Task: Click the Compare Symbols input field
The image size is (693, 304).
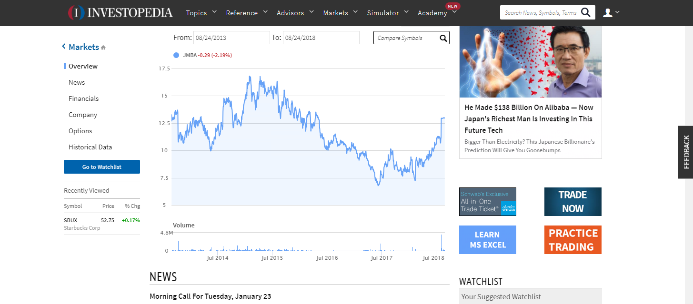Action: coord(412,38)
